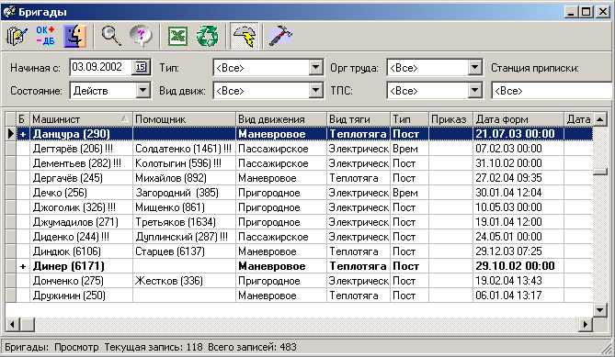
Task: Click the Дата форм column header
Action: point(518,119)
